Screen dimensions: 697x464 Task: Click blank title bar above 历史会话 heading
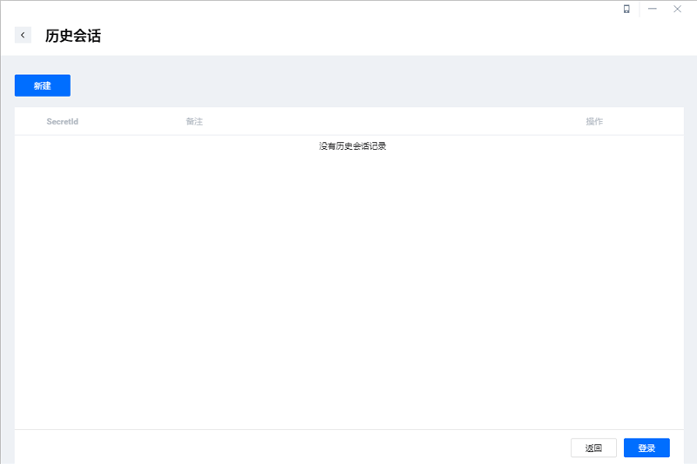point(261,9)
